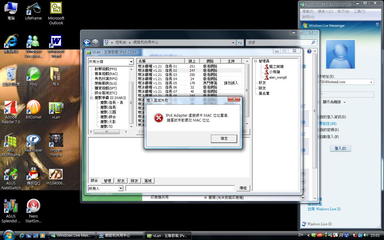Open the 所有分類 category dropdown in vLan

tap(131, 61)
